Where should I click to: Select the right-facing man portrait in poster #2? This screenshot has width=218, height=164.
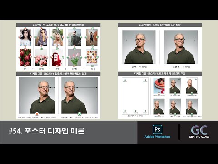pyautogui.click(x=181, y=47)
